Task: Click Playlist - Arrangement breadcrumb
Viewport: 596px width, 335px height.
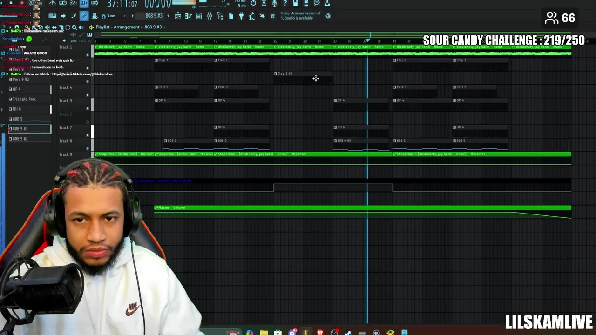Action: [x=117, y=27]
